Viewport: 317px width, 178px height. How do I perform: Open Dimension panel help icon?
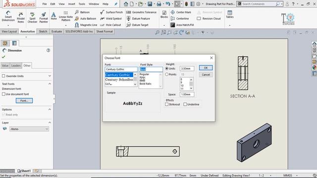[x=48, y=50]
